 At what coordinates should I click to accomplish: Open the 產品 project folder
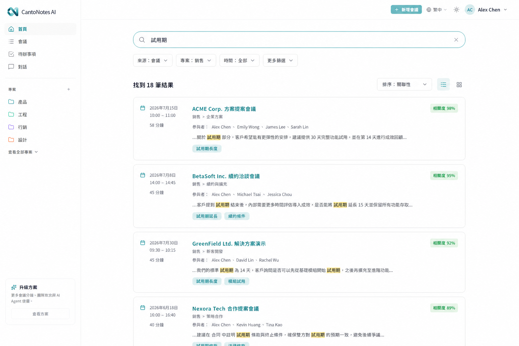coord(40,102)
